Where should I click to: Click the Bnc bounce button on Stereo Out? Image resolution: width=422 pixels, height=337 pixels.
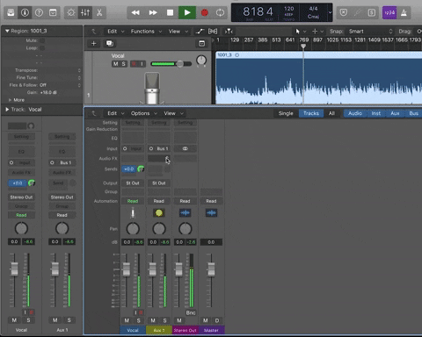click(x=191, y=312)
